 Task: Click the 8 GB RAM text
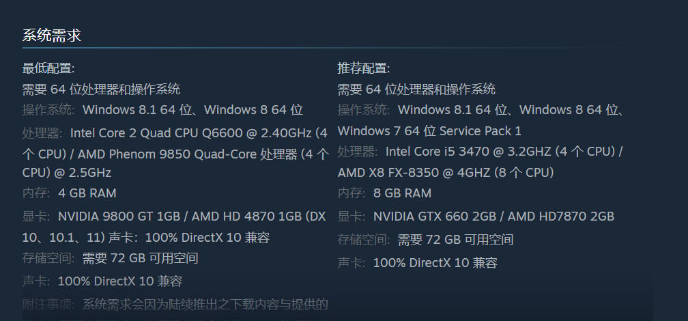403,193
